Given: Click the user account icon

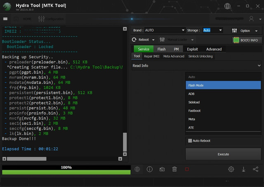Looking at the screenshot, I should (x=251, y=19).
